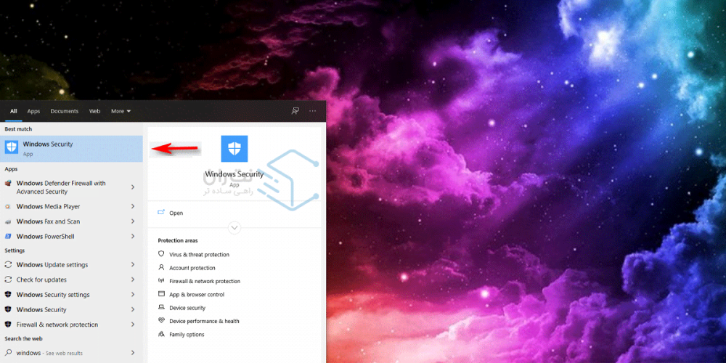The image size is (726, 363).
Task: Select Check for updates settings result
Action: (41, 280)
